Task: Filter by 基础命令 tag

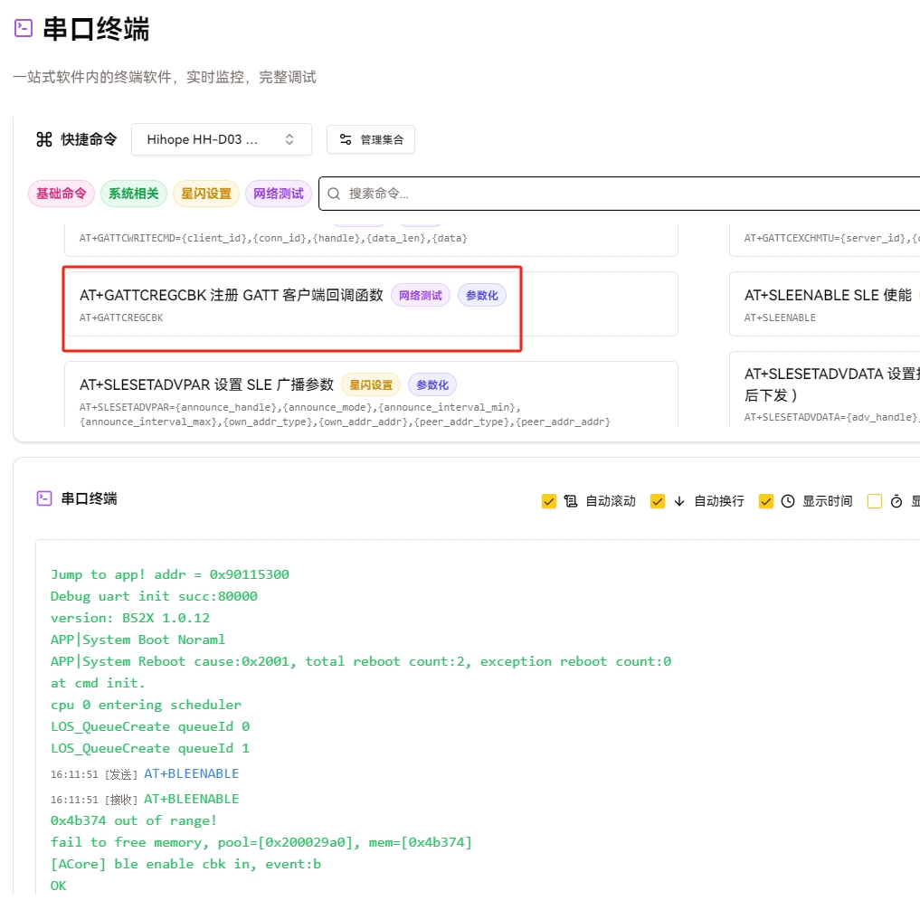Action: [x=62, y=194]
